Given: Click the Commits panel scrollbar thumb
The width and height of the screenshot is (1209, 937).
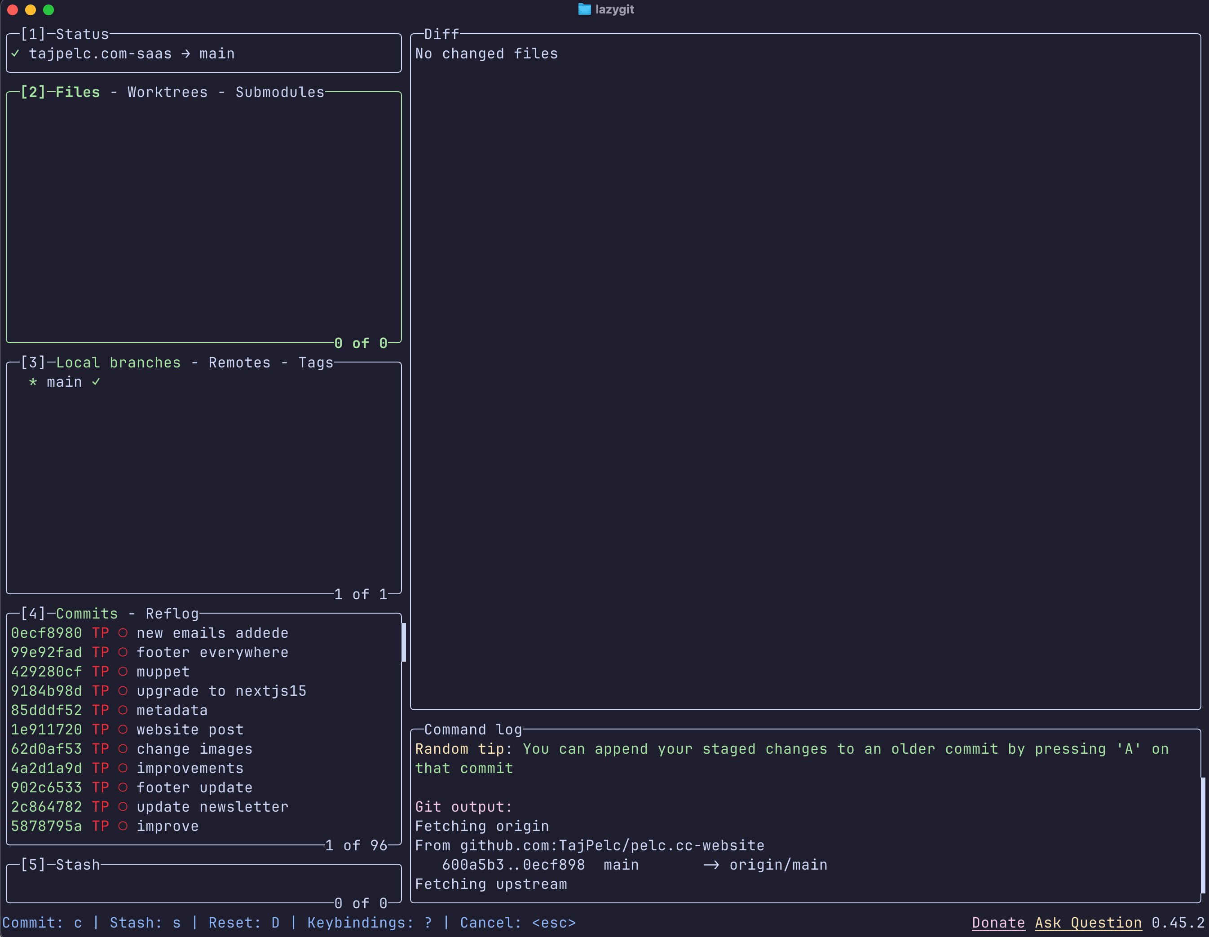Looking at the screenshot, I should pos(404,642).
